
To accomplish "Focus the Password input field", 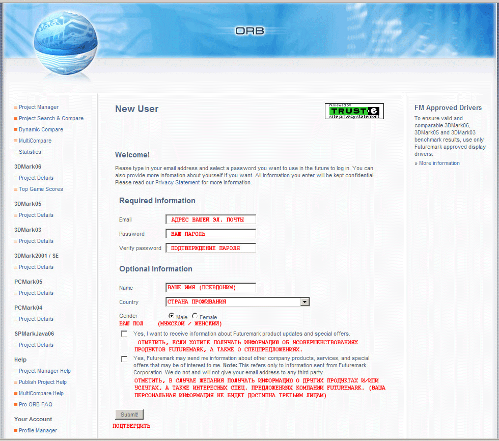I will (x=211, y=234).
